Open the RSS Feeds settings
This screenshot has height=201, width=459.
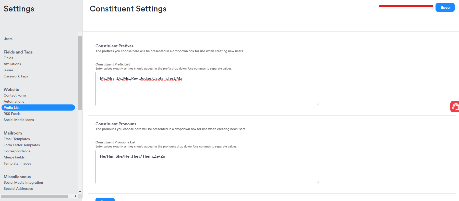12,114
